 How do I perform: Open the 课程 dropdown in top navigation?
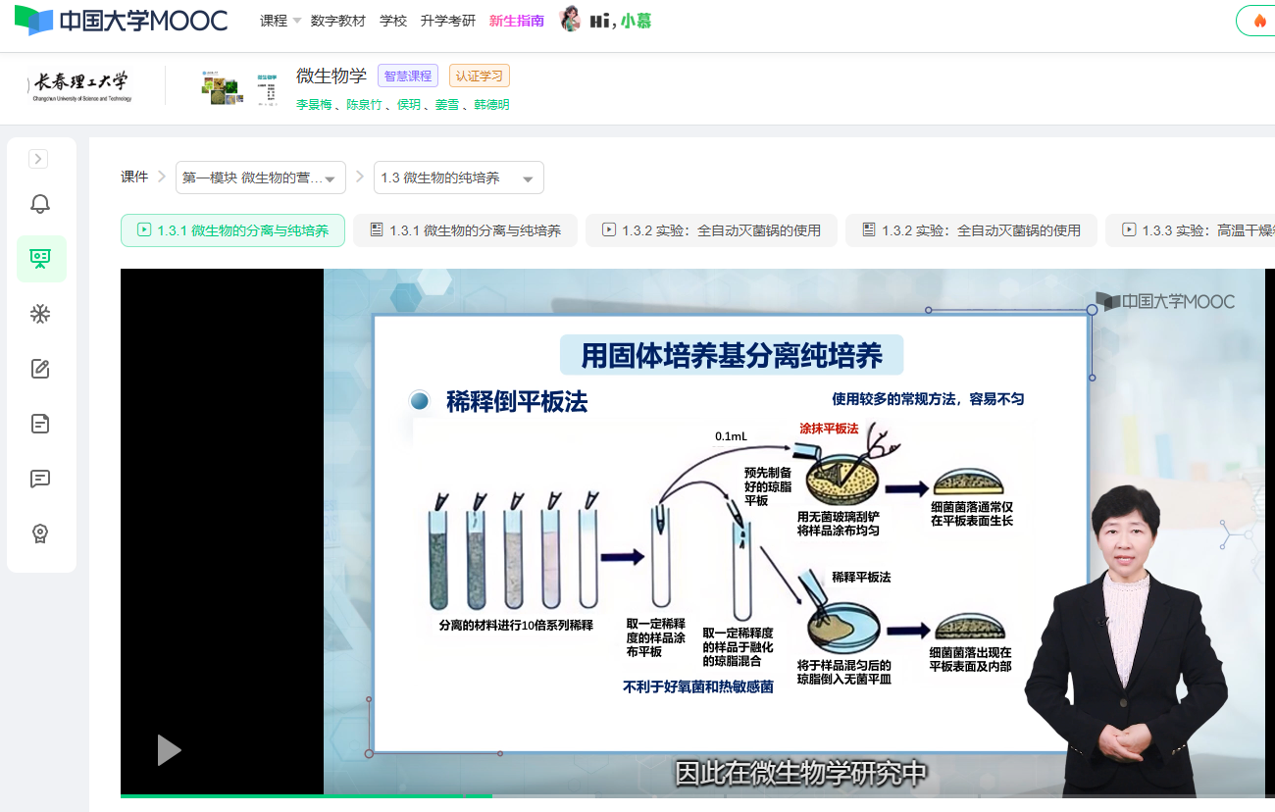(280, 21)
